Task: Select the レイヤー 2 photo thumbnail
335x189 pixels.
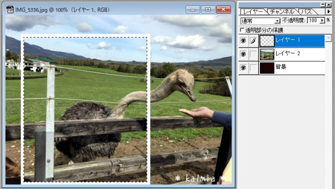Action: 267,54
